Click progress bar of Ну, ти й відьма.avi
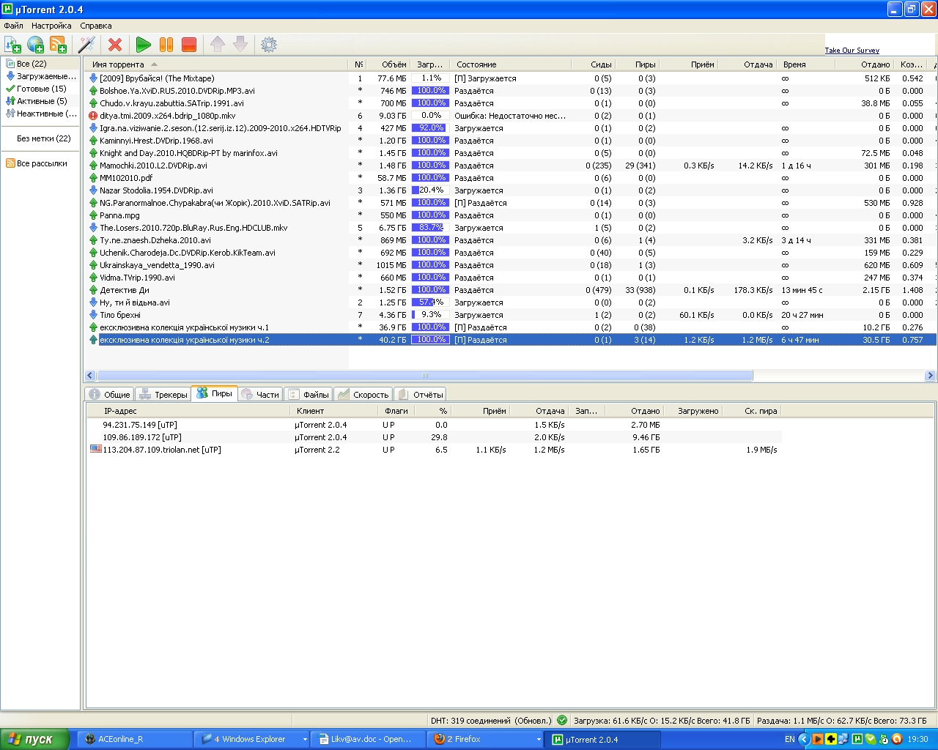The height and width of the screenshot is (750, 938). click(430, 302)
